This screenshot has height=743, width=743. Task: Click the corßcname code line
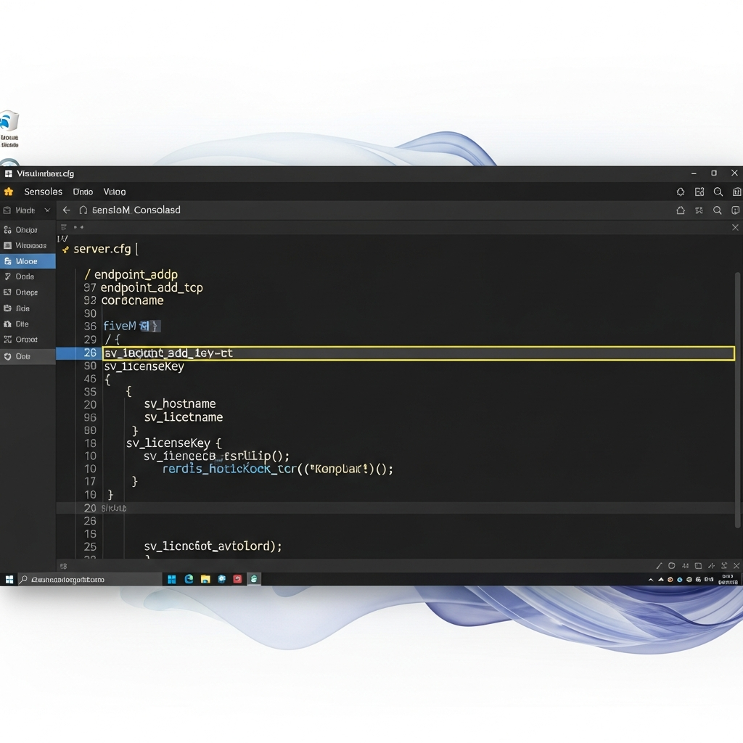coord(132,300)
